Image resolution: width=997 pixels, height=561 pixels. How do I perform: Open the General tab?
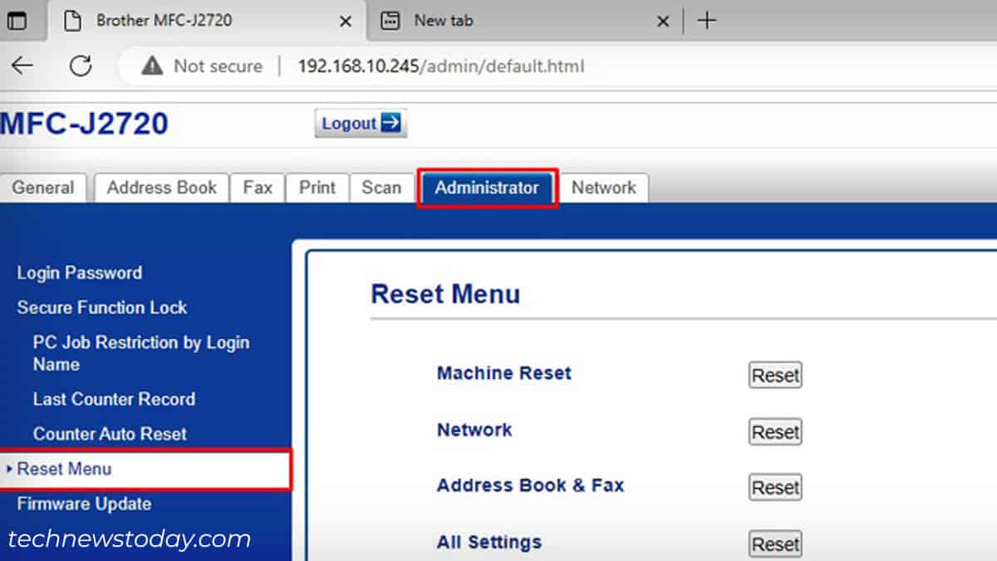click(42, 188)
